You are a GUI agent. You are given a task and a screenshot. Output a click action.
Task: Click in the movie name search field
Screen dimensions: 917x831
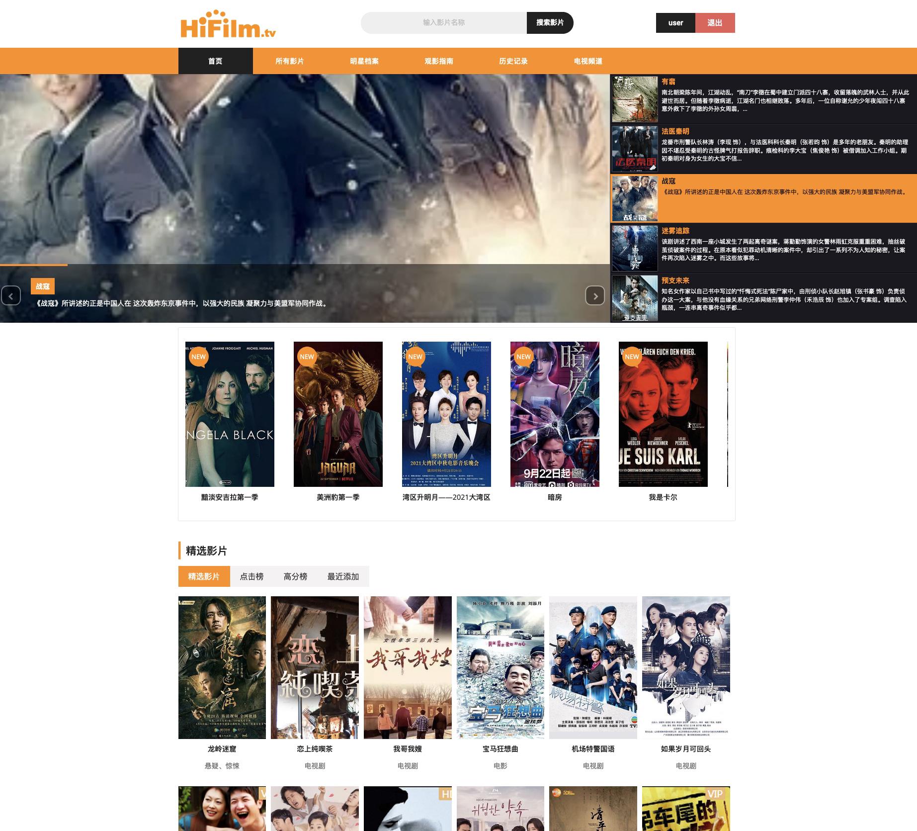tap(444, 23)
